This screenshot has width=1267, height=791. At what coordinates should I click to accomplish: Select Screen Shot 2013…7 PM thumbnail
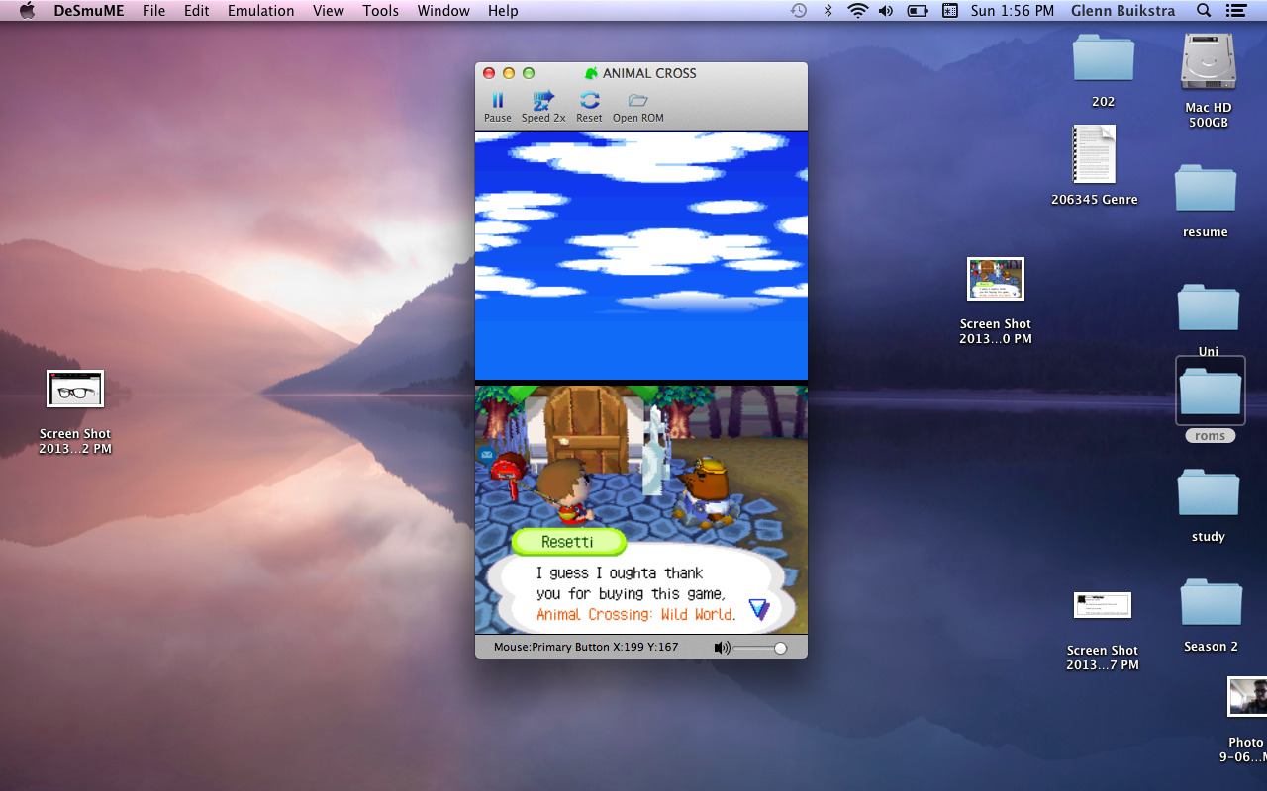pyautogui.click(x=1102, y=605)
